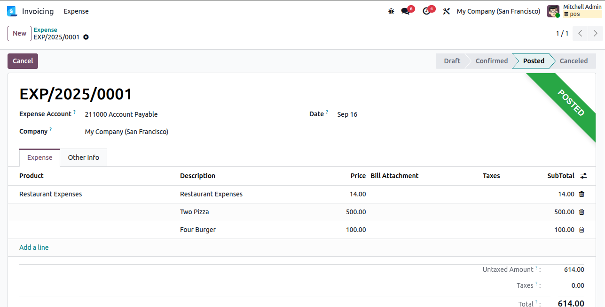Click Company value My Company (San Francisco)
Image resolution: width=605 pixels, height=307 pixels.
coord(126,132)
